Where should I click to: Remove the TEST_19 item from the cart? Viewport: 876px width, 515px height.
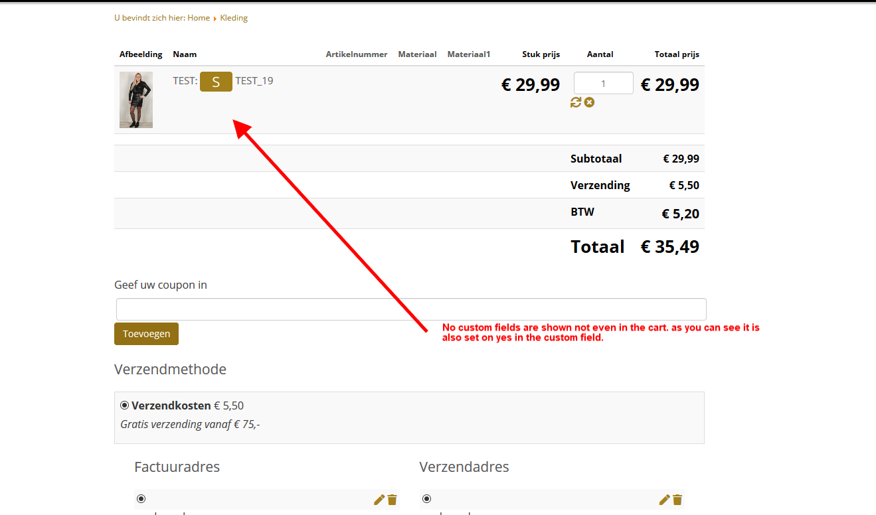coord(589,102)
